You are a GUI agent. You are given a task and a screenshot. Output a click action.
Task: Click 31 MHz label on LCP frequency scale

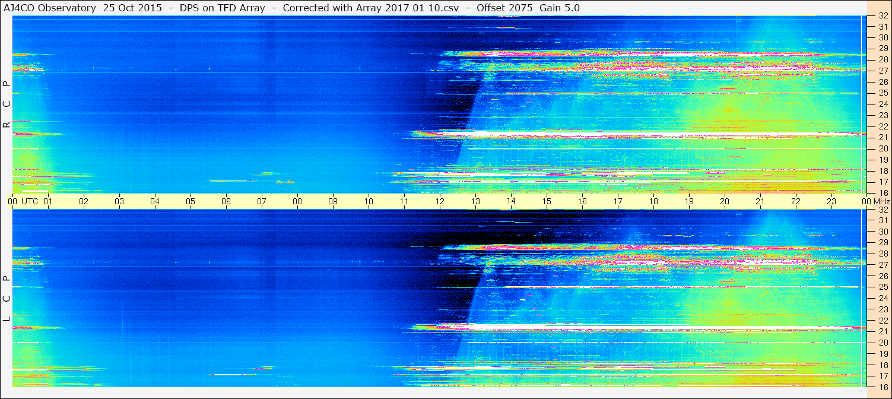[x=883, y=220]
